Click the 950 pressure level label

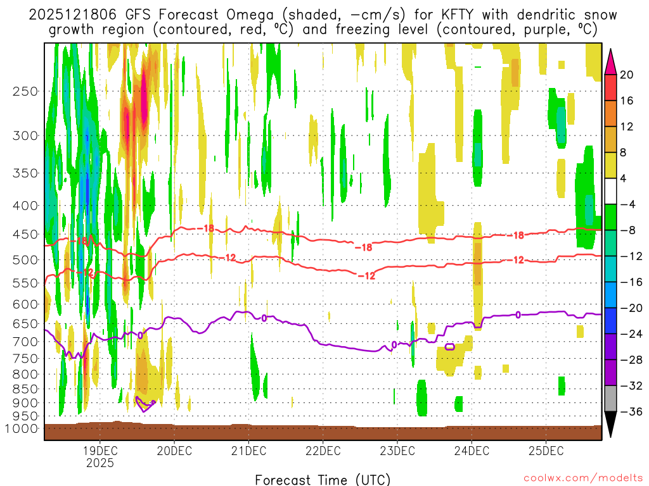point(25,416)
